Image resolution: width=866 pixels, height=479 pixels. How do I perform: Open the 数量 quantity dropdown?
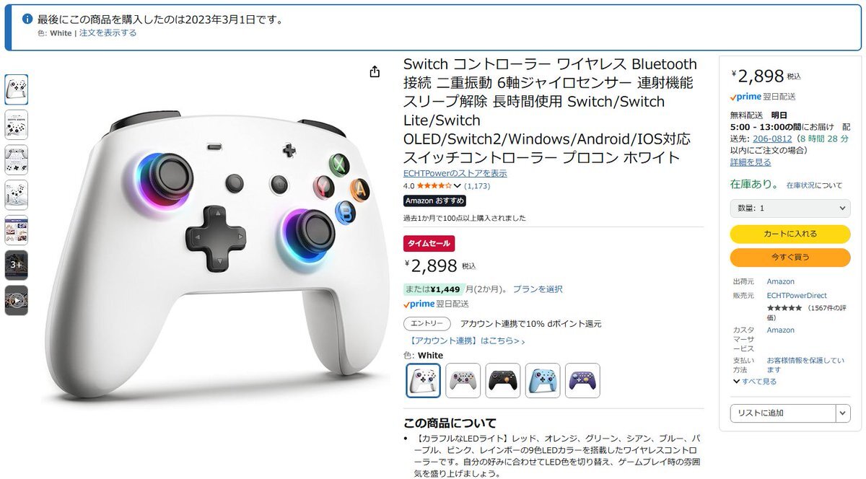790,208
